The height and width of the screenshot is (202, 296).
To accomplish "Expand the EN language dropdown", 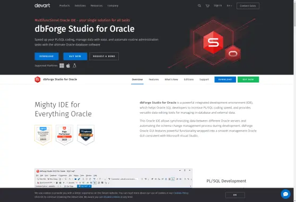I will [x=229, y=6].
